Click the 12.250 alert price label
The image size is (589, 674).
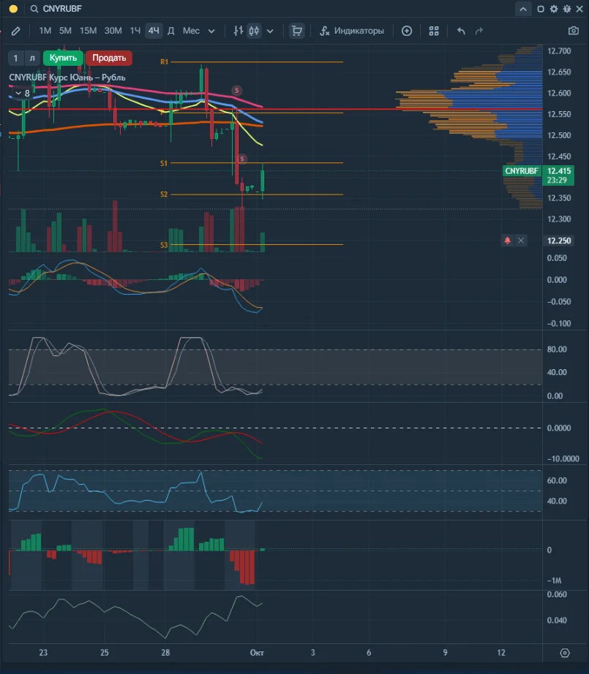559,241
